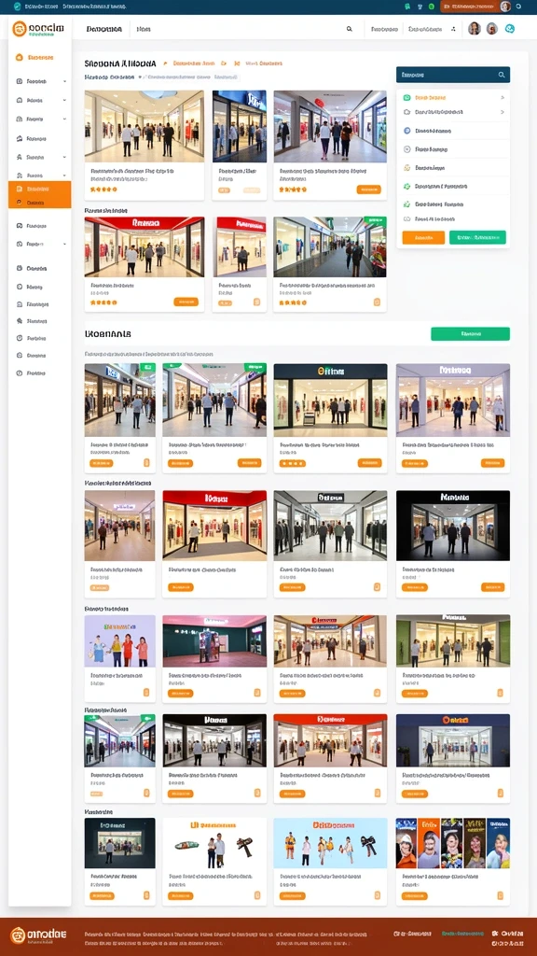Click the star rating under the first mall photo

(103, 190)
